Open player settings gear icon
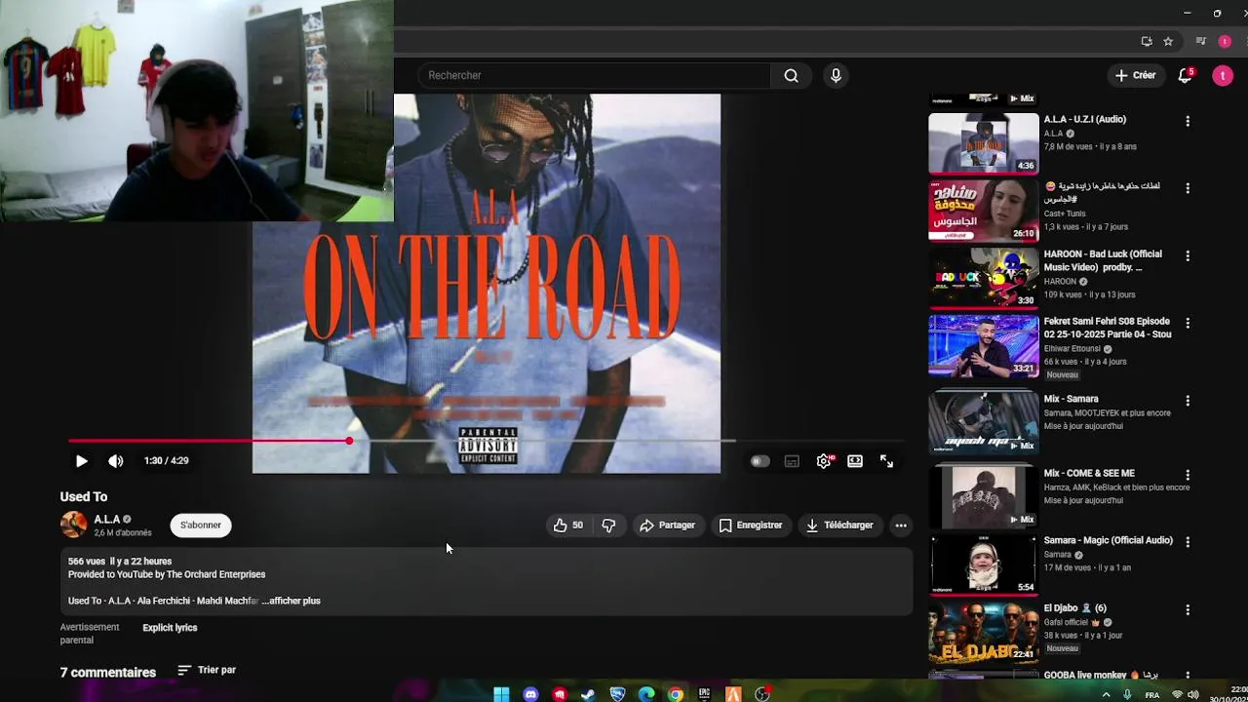This screenshot has height=702, width=1248. tap(824, 461)
